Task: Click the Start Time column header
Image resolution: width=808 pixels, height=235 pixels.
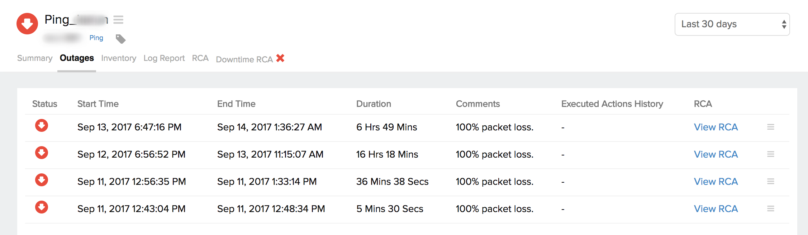Action: (x=98, y=104)
